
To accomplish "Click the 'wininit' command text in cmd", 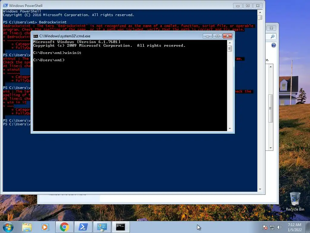I will 73,53.
